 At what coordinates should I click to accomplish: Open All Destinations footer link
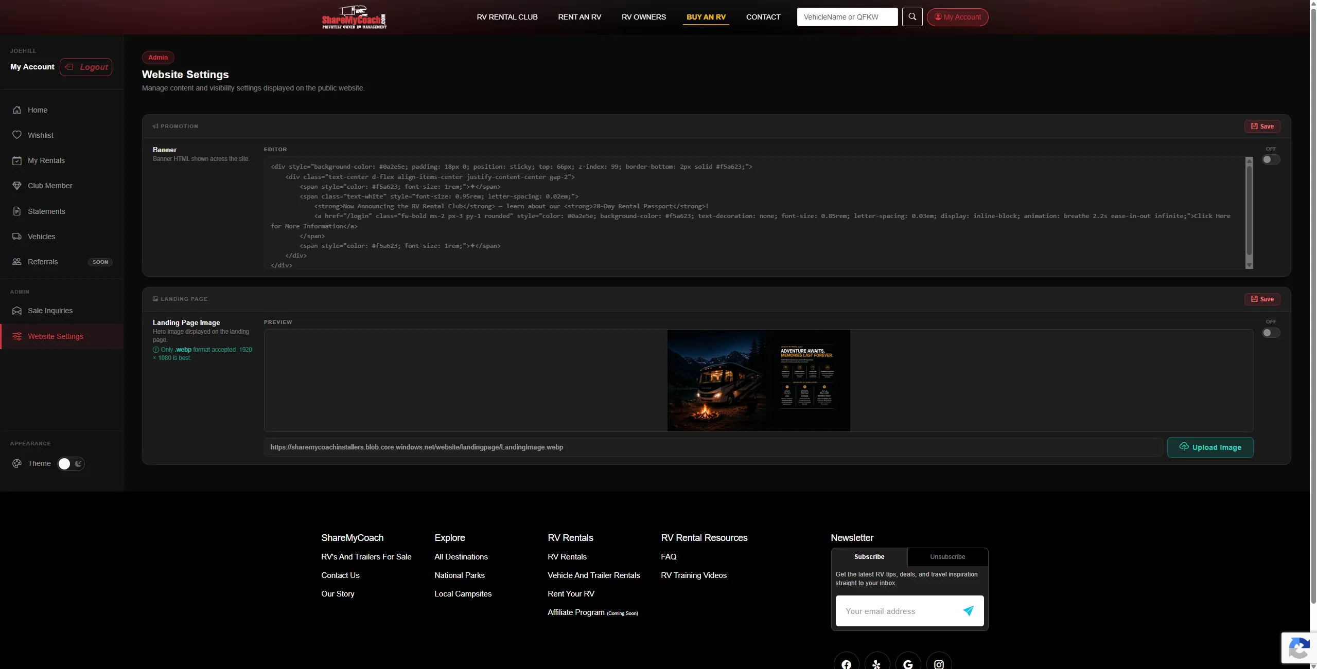click(461, 557)
